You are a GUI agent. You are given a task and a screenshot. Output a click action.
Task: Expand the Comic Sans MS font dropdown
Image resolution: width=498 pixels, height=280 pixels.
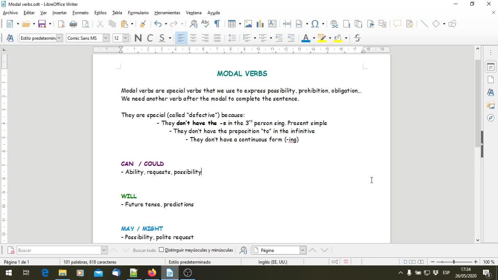(x=106, y=38)
